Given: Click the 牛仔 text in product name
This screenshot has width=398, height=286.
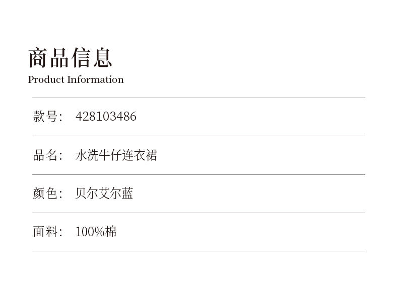Looking at the screenshot, I should coord(110,155).
